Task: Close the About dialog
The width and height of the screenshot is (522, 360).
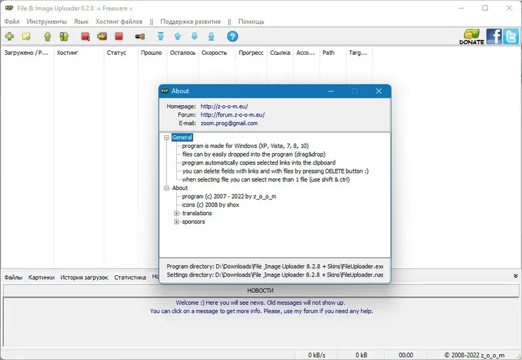Action: pos(378,91)
